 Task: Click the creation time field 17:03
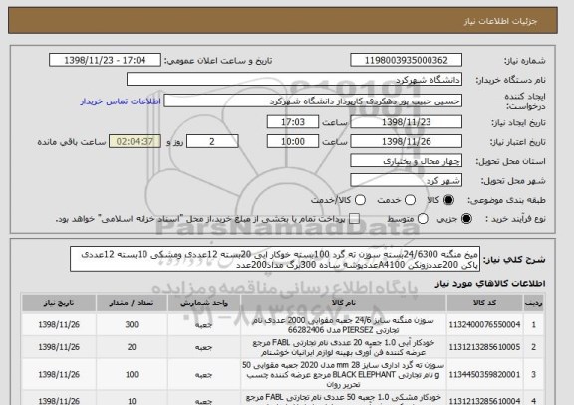click(293, 122)
